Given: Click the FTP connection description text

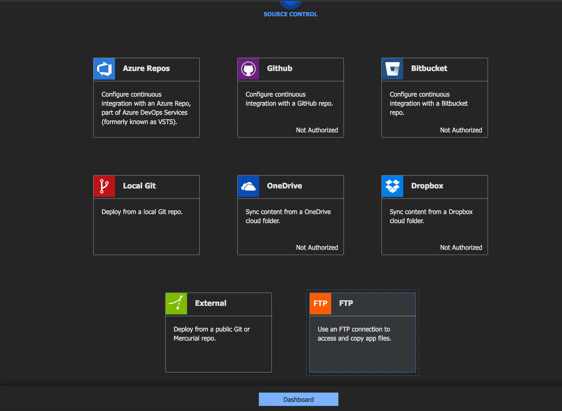Looking at the screenshot, I should click(354, 334).
